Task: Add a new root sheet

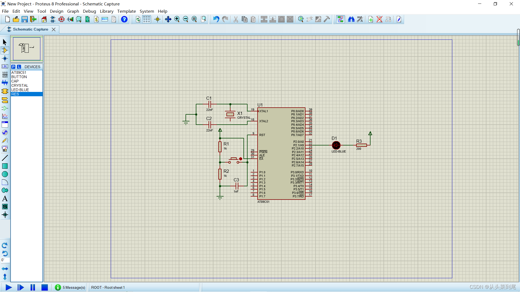Action: pos(371,19)
